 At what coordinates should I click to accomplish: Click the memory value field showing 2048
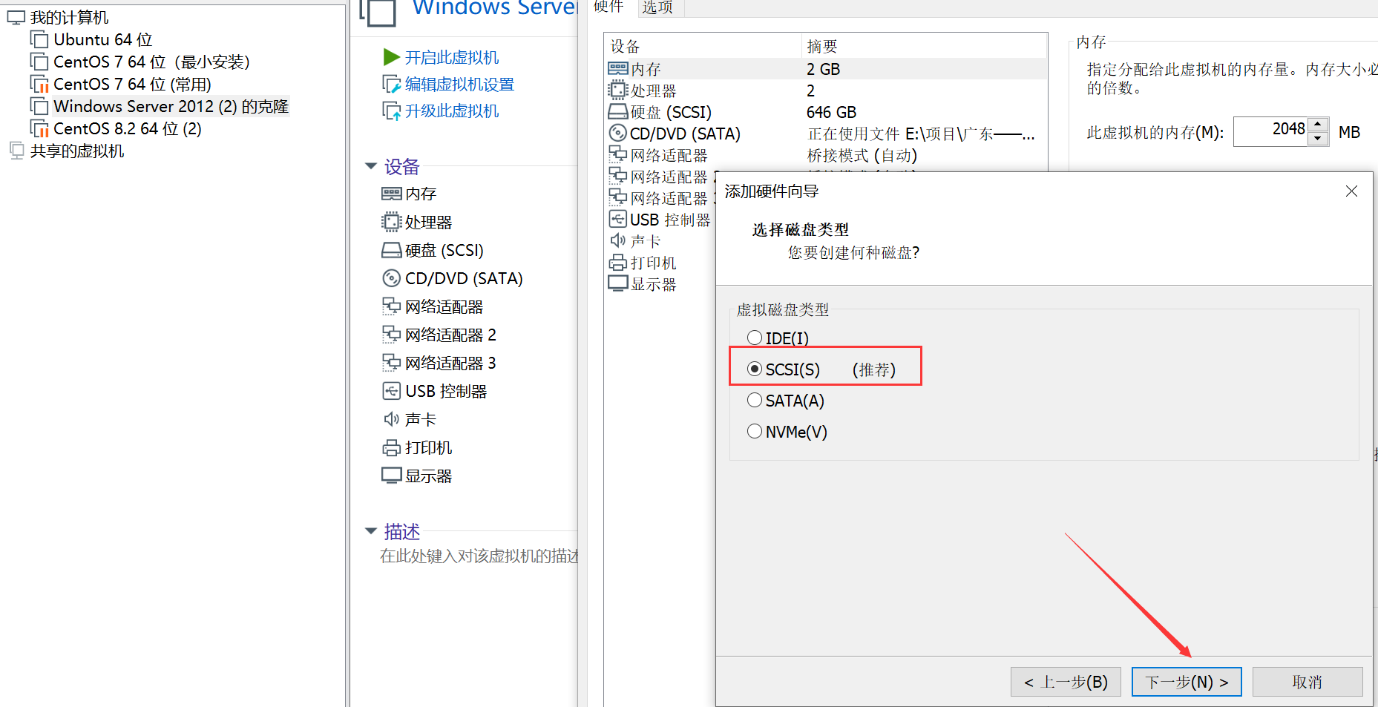[x=1270, y=131]
